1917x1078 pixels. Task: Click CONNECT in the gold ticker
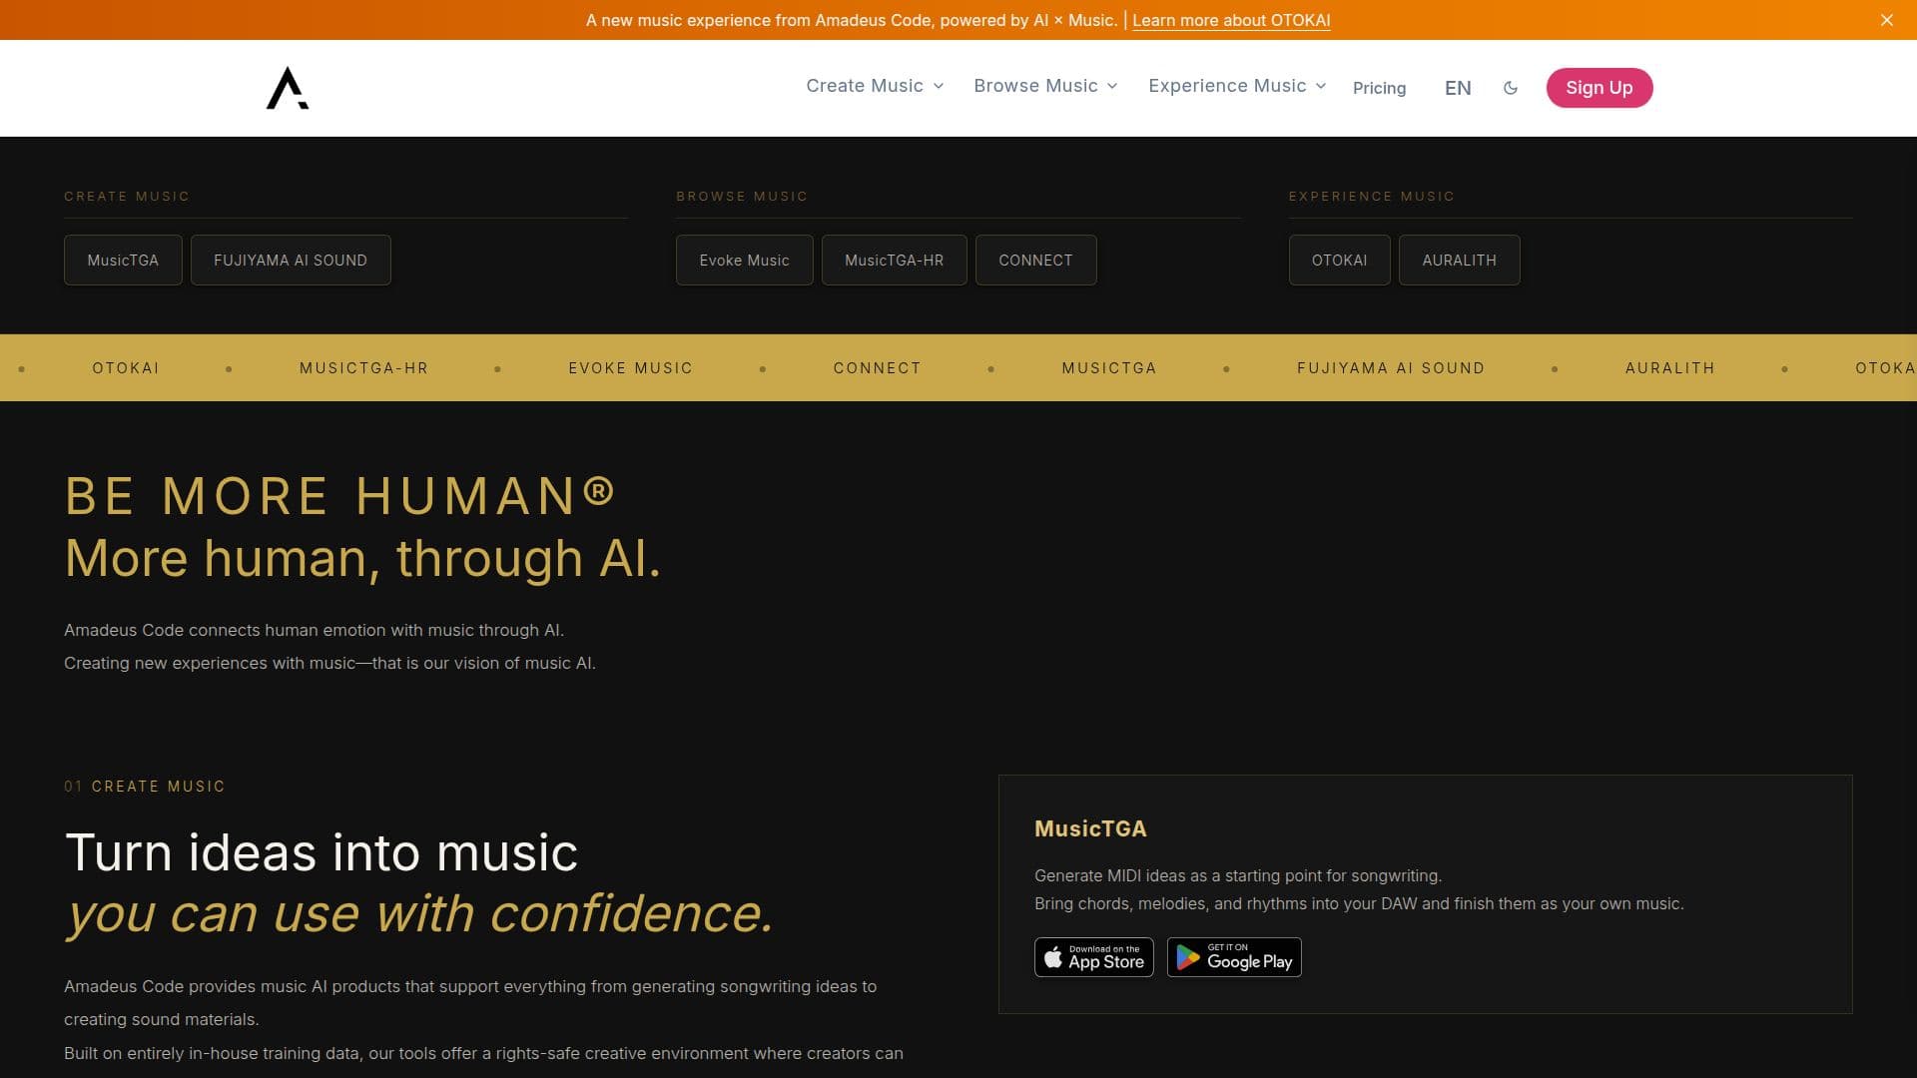click(x=877, y=368)
